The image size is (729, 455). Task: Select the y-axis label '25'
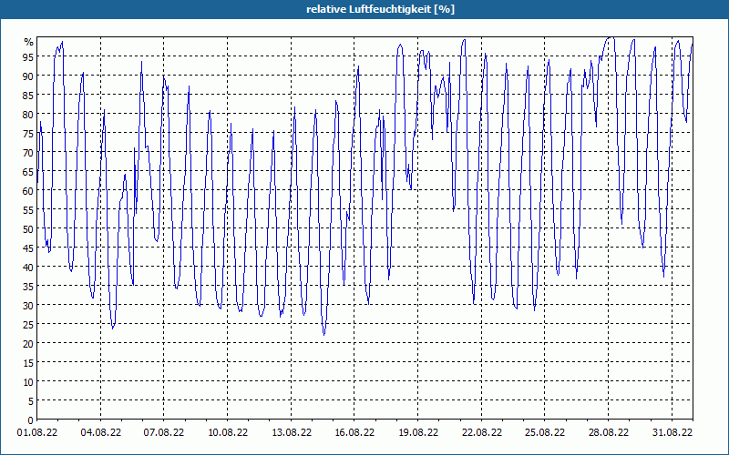click(28, 325)
